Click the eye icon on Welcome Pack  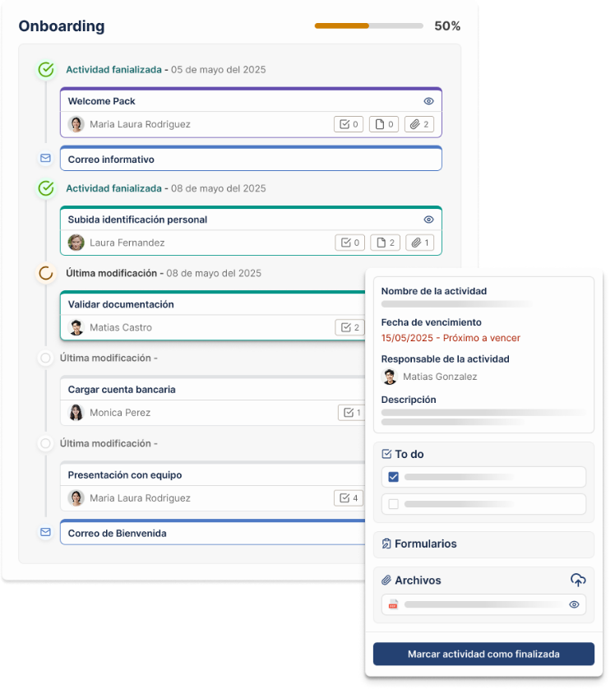[x=428, y=101]
